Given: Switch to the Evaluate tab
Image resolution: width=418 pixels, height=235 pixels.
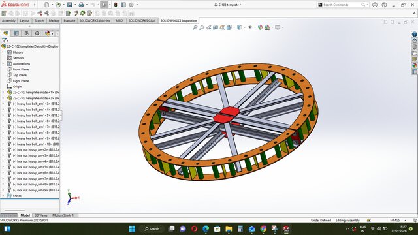Looking at the screenshot, I should (69, 20).
